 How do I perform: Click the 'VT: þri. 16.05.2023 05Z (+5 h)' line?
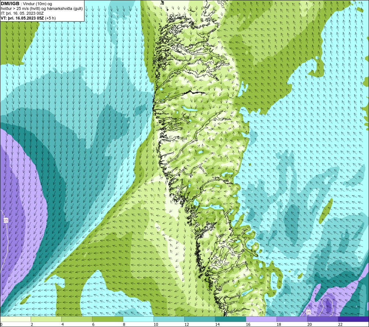tap(28, 18)
